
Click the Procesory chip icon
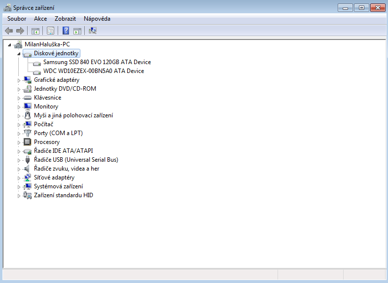tap(28, 142)
